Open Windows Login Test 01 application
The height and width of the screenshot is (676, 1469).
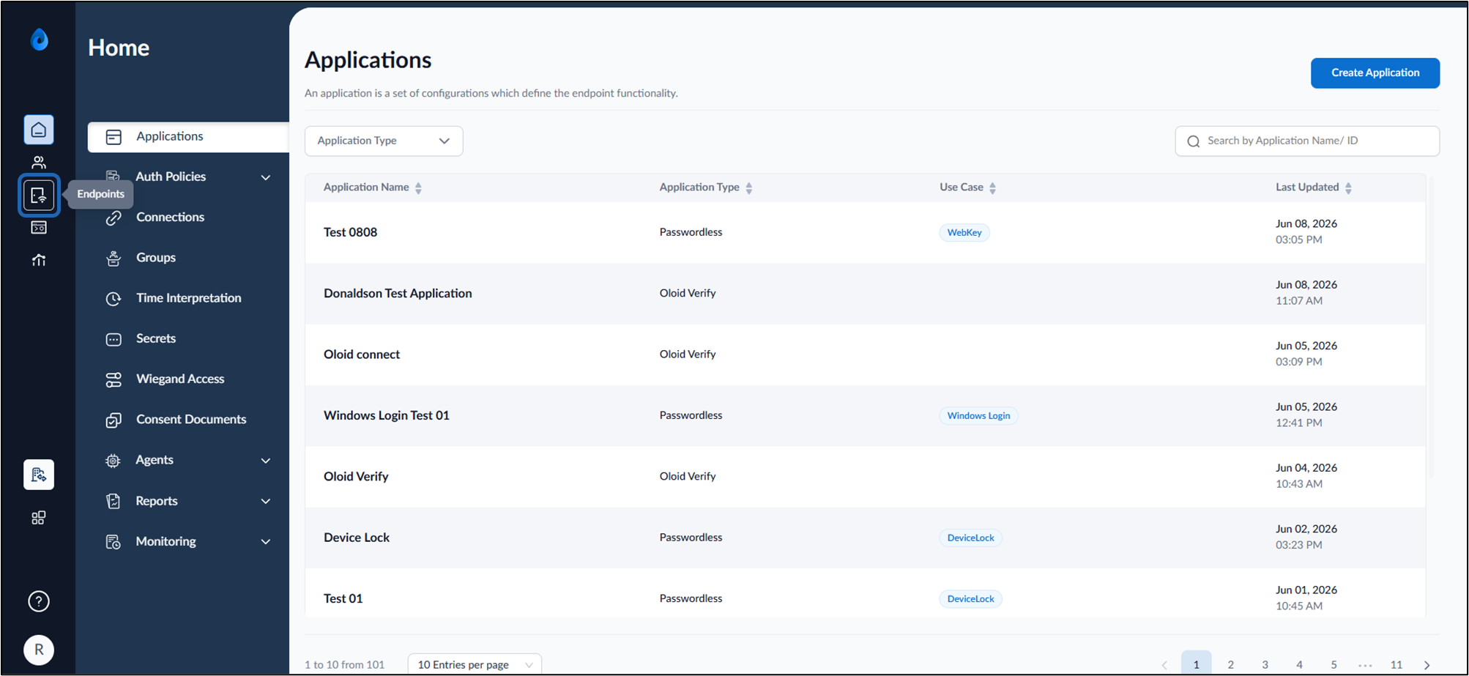[x=387, y=415]
